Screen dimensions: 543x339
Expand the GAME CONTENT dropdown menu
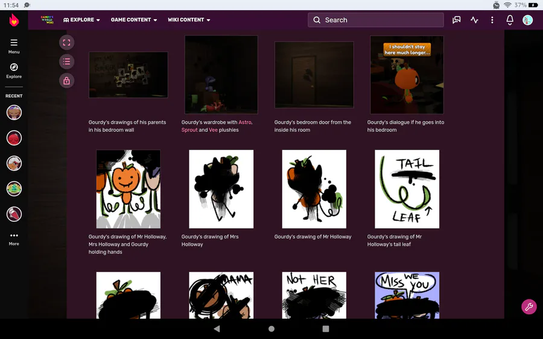pos(134,20)
